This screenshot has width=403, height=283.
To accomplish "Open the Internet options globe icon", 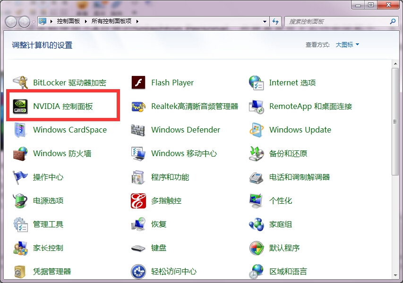I will click(x=256, y=83).
